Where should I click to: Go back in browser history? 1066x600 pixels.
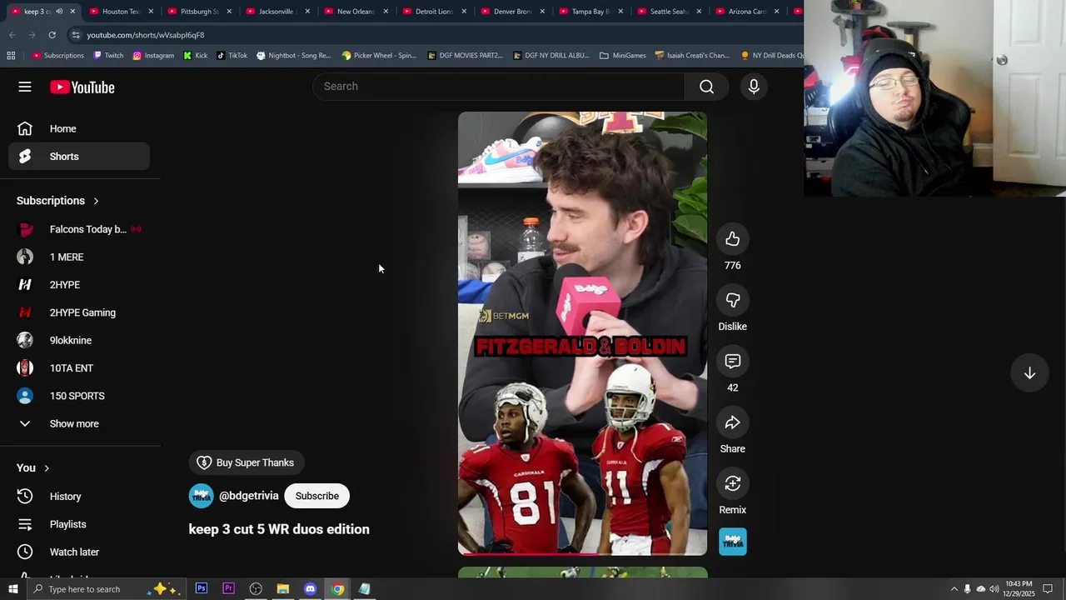pos(12,35)
